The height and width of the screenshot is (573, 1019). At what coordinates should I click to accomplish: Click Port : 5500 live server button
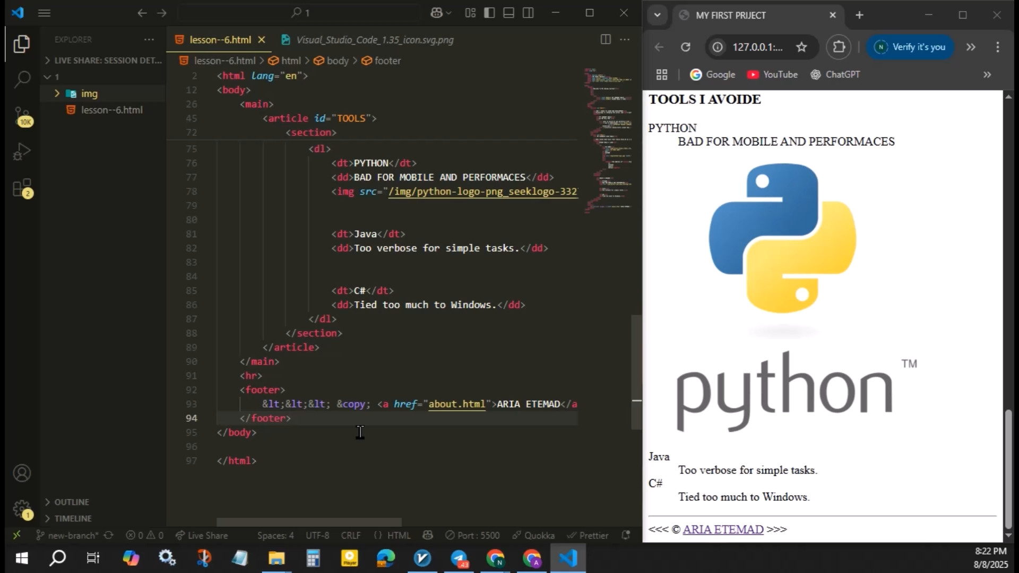[x=473, y=535]
